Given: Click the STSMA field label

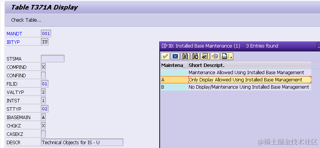Looking at the screenshot, I should 14,59.
